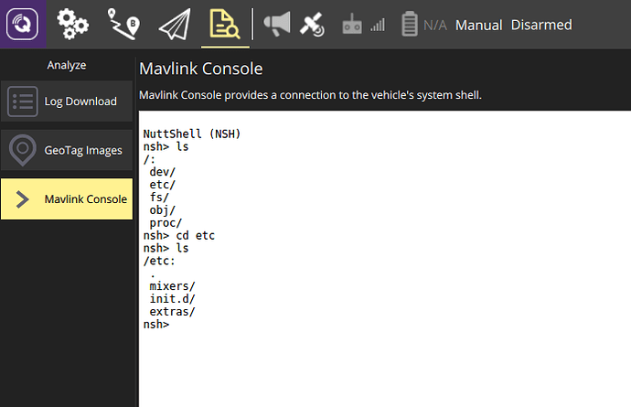This screenshot has width=631, height=407.
Task: Select the Mavlink Console page
Action: [x=67, y=198]
